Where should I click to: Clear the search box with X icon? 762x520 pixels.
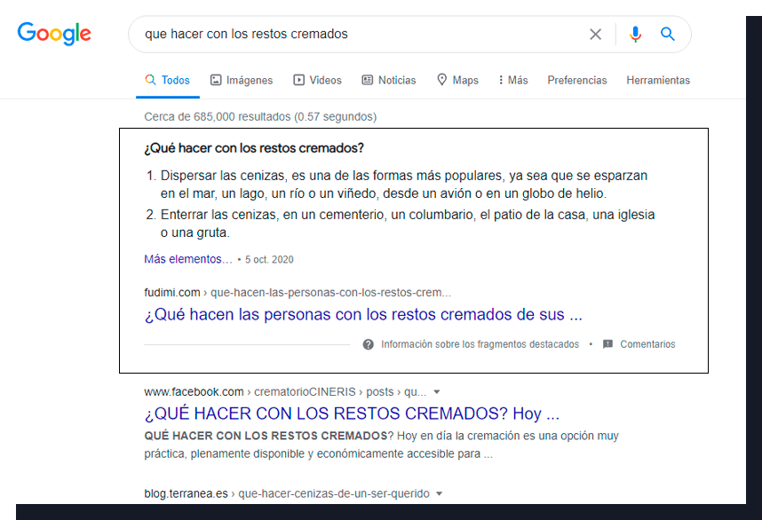(595, 35)
